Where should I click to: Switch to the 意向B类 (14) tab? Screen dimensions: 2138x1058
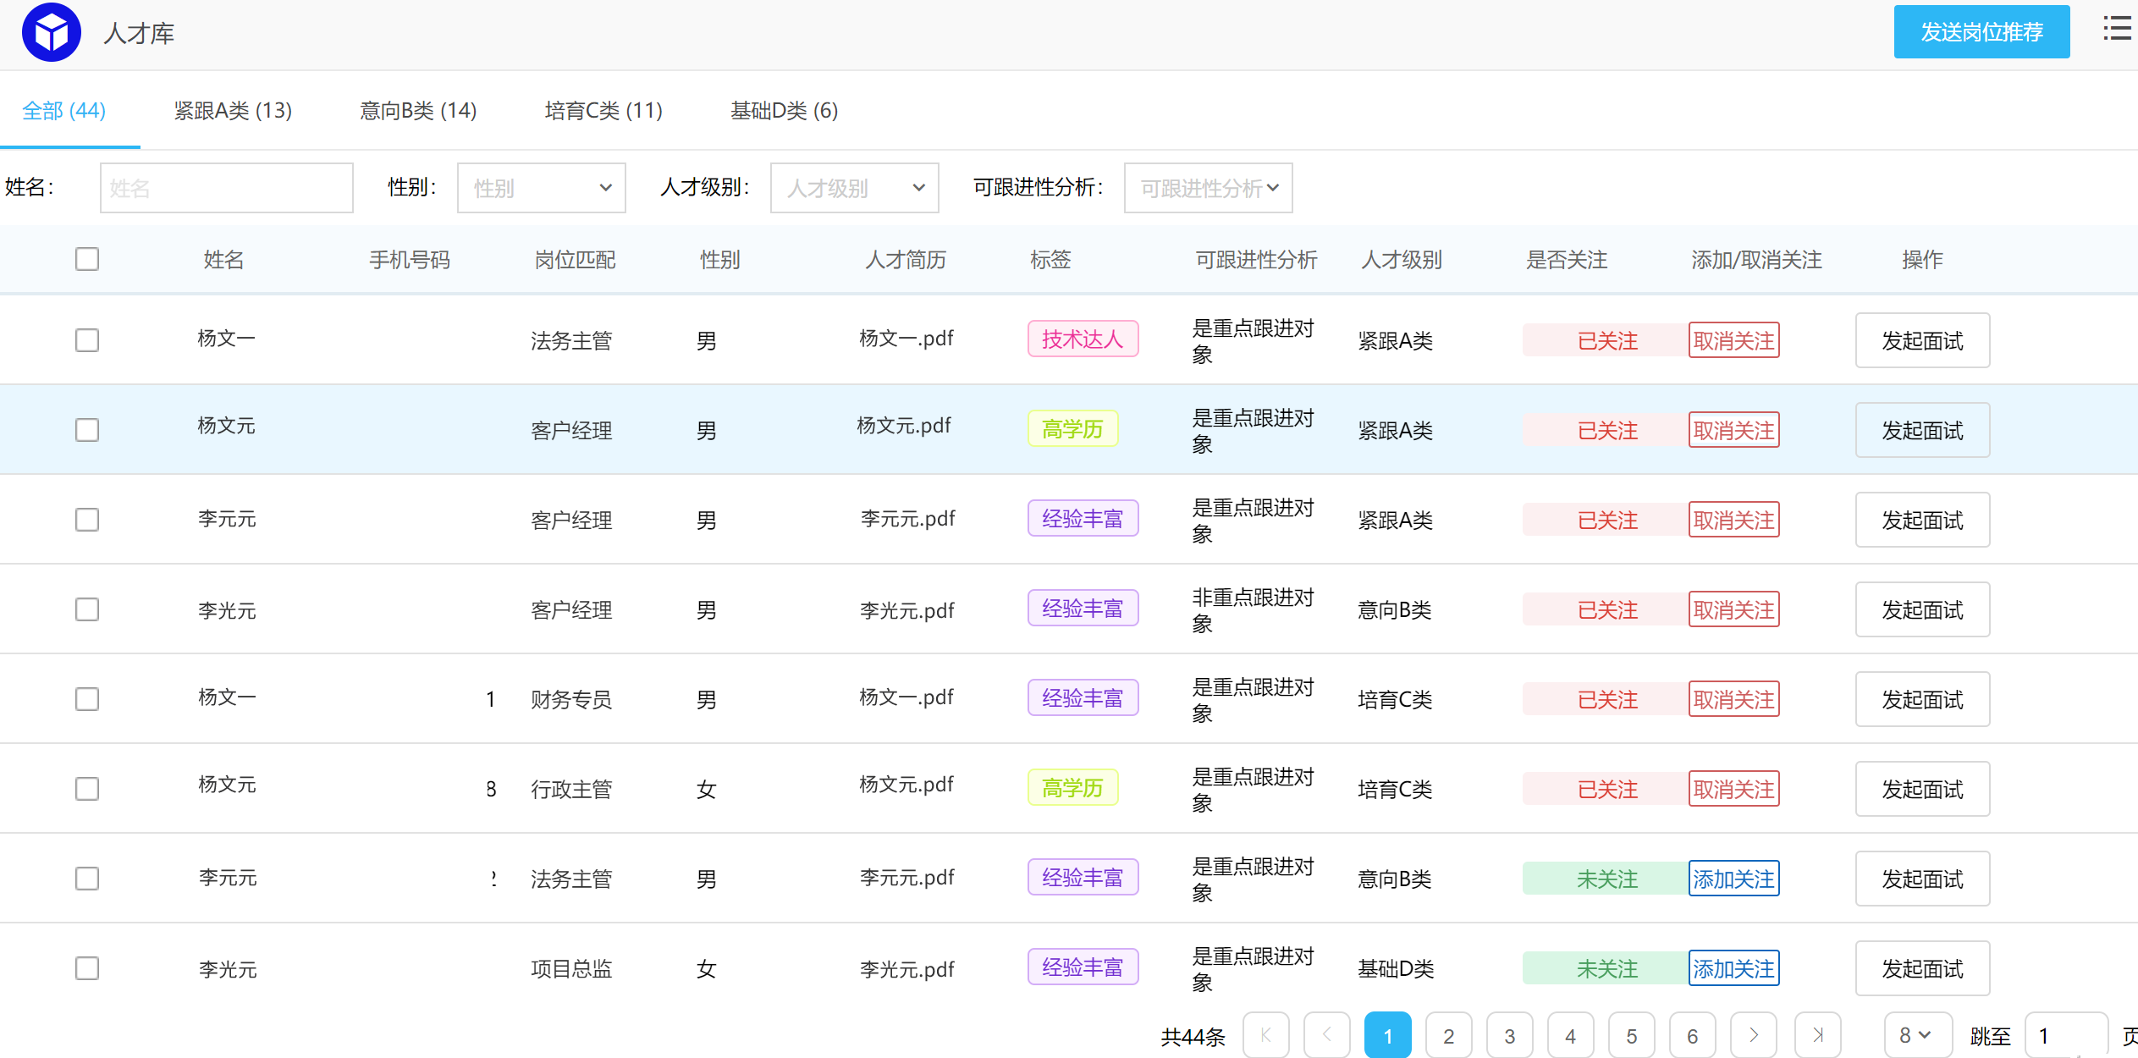pos(418,111)
